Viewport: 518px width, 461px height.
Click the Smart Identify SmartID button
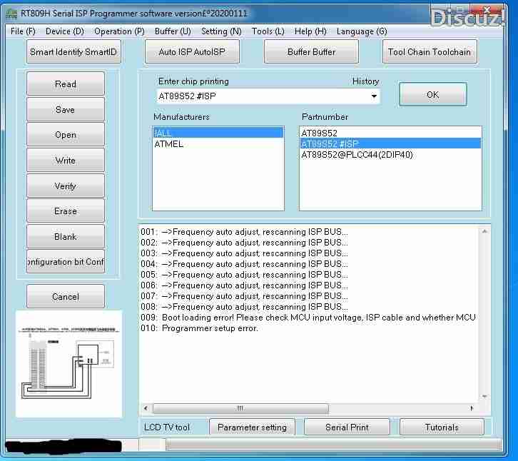[x=74, y=52]
